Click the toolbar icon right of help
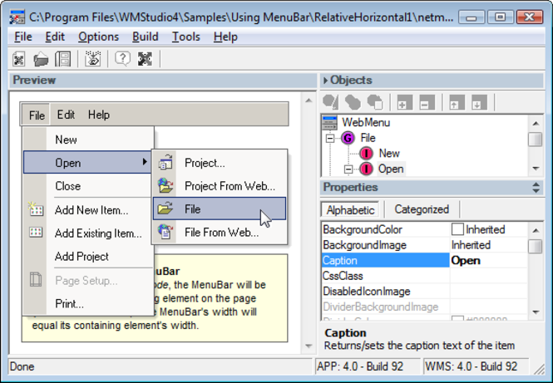 145,59
